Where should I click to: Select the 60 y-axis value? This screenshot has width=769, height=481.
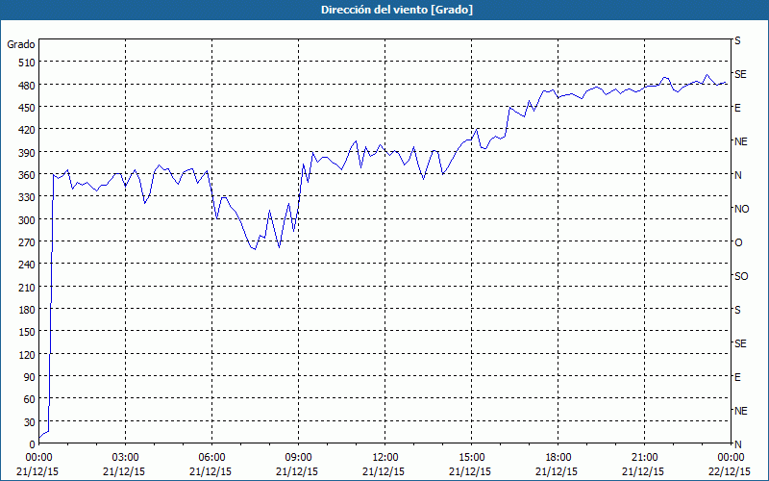click(x=30, y=399)
